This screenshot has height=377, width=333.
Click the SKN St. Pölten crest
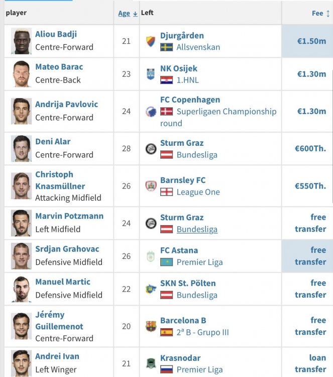point(150,289)
